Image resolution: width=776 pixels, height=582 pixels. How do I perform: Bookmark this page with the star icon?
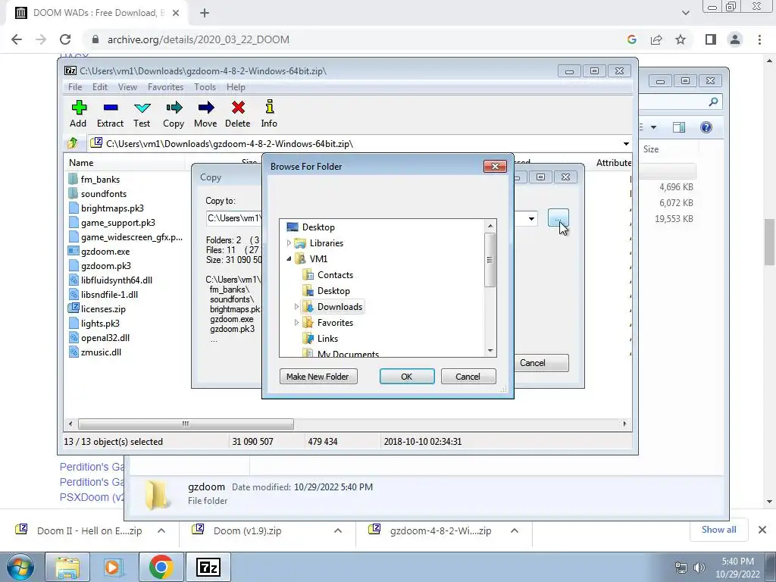click(x=681, y=39)
